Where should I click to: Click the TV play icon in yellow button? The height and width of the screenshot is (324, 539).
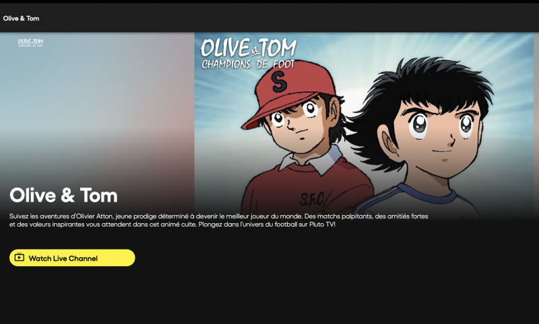pos(20,257)
